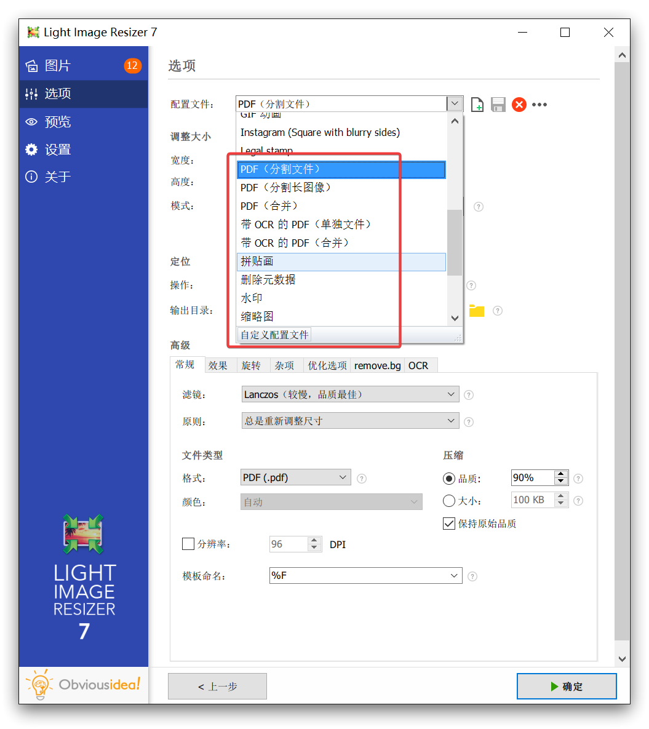
Task: Click the Light Image Resizer 7 logo
Action: click(x=84, y=578)
